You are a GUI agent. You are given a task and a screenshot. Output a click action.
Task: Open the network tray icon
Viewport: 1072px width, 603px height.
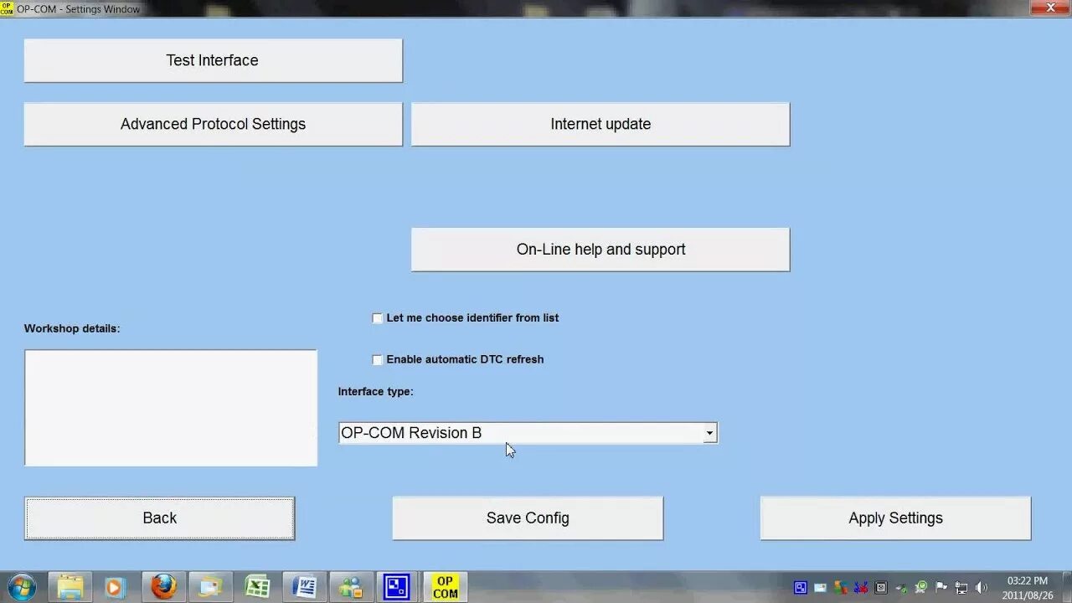point(961,588)
